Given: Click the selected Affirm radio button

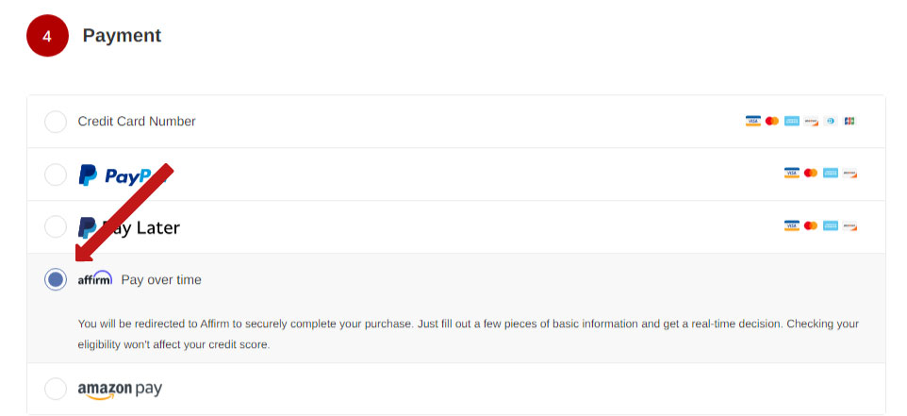Looking at the screenshot, I should [x=56, y=279].
